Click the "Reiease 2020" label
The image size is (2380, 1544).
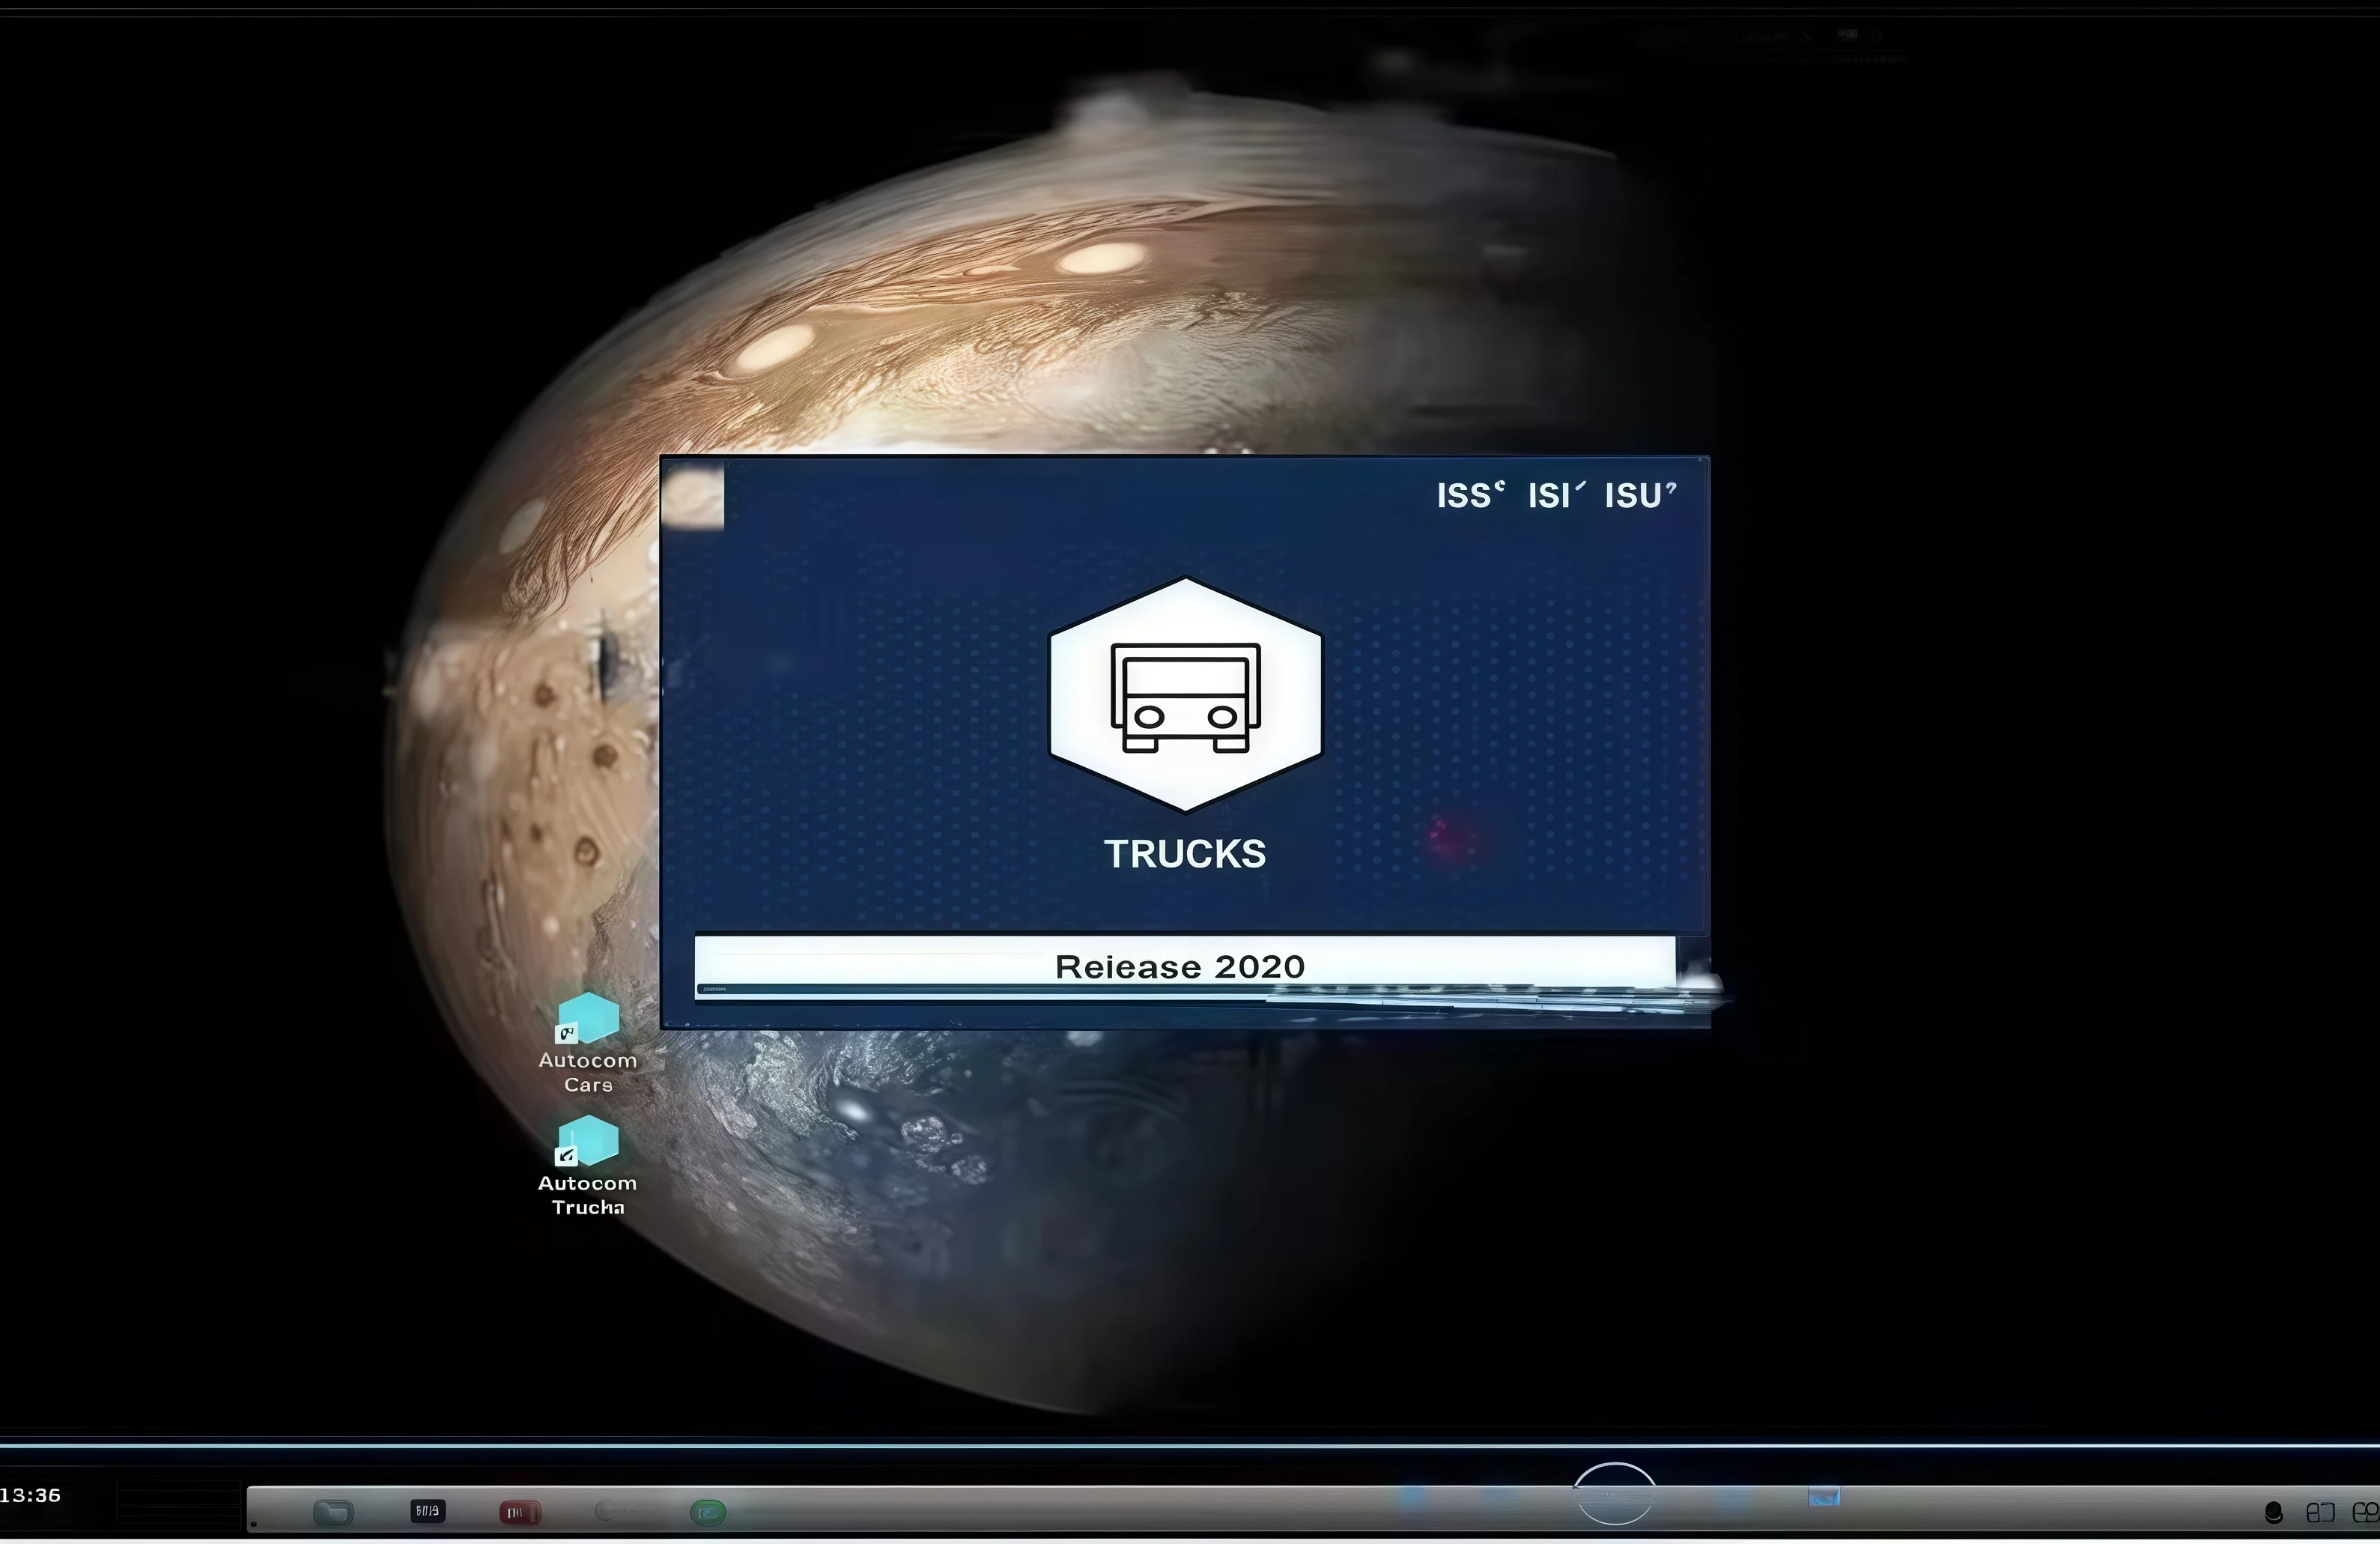pos(1180,966)
